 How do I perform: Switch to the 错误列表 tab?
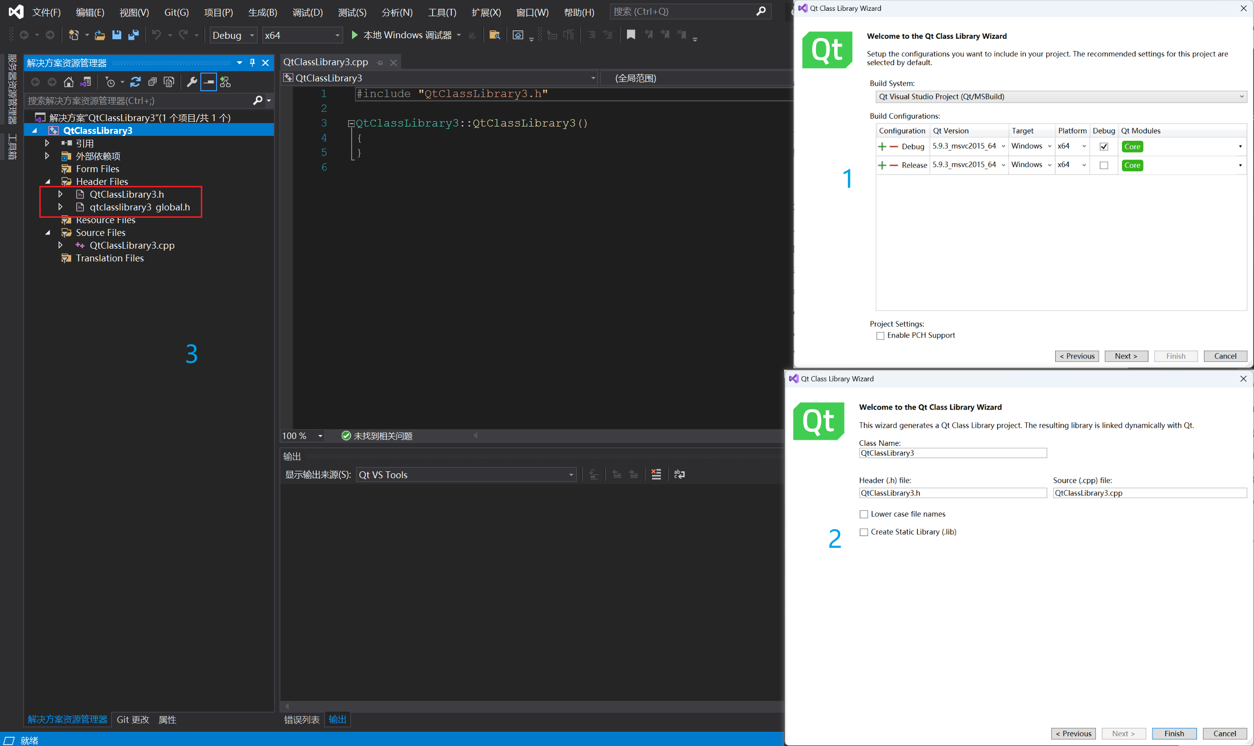coord(301,720)
